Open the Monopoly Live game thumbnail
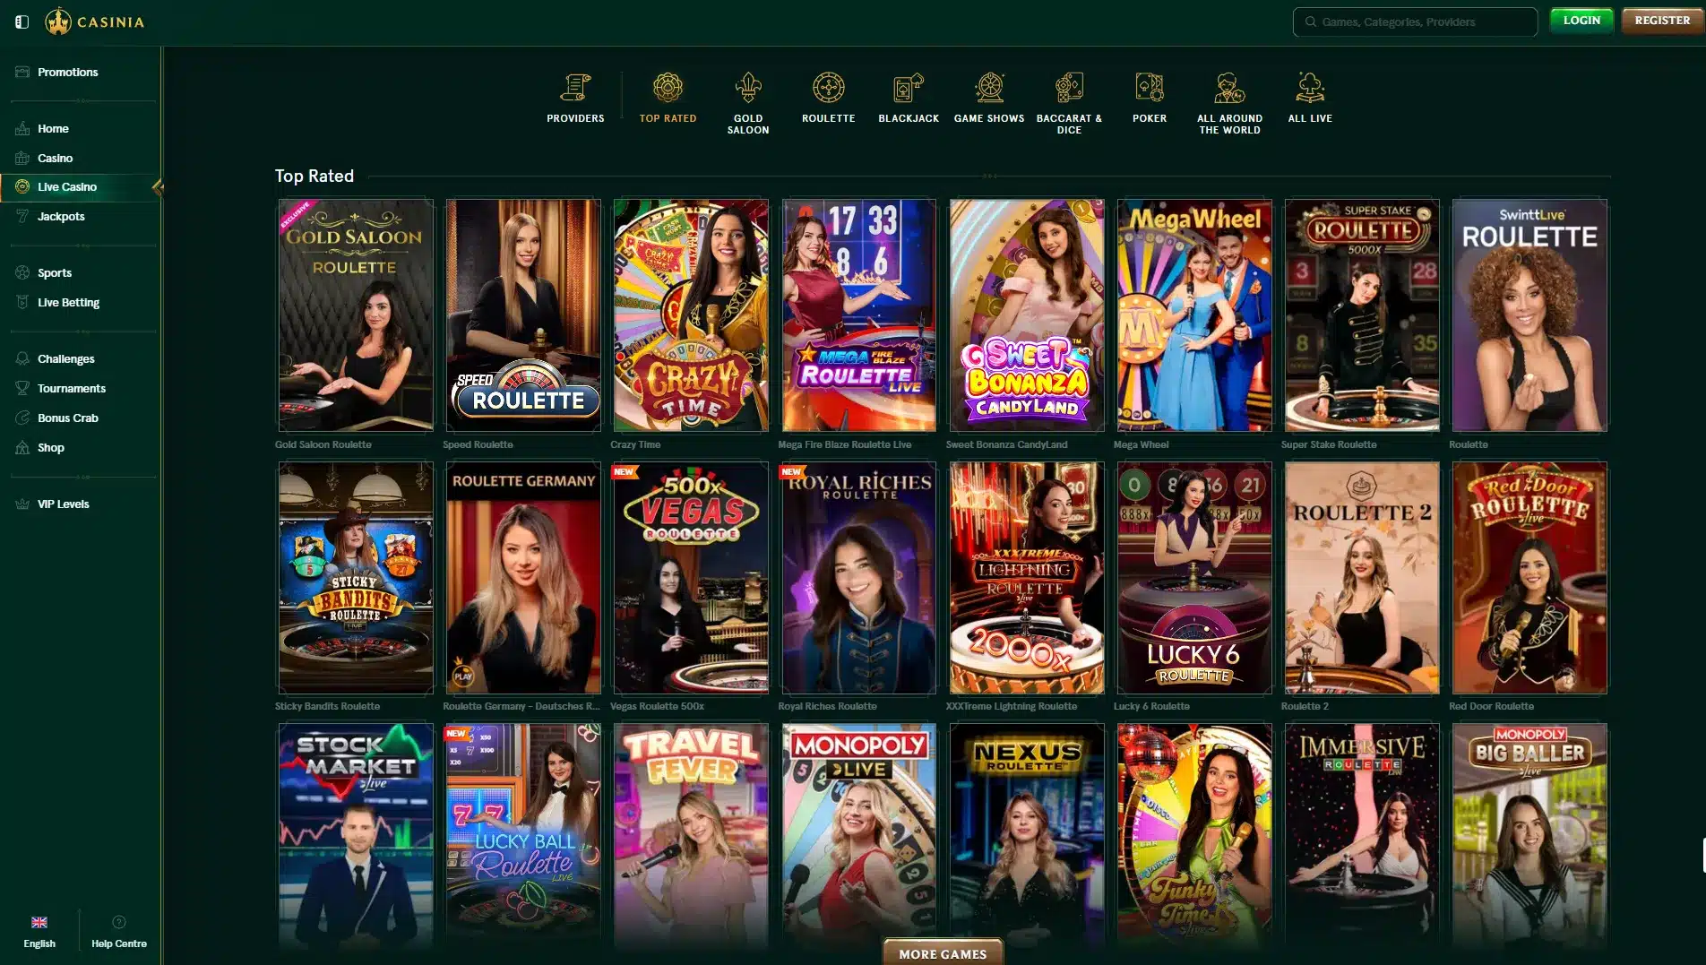This screenshot has width=1706, height=965. coord(858,838)
